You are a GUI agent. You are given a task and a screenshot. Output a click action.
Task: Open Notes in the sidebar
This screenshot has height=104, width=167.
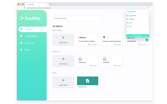point(27,50)
